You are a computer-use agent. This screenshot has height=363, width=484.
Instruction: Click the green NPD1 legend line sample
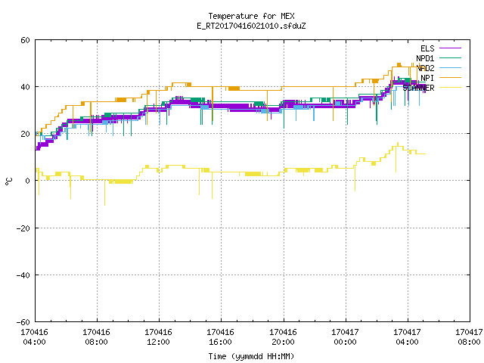[x=450, y=57]
